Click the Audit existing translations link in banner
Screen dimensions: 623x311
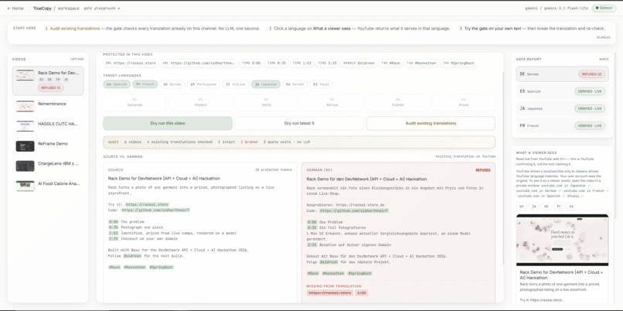point(75,29)
